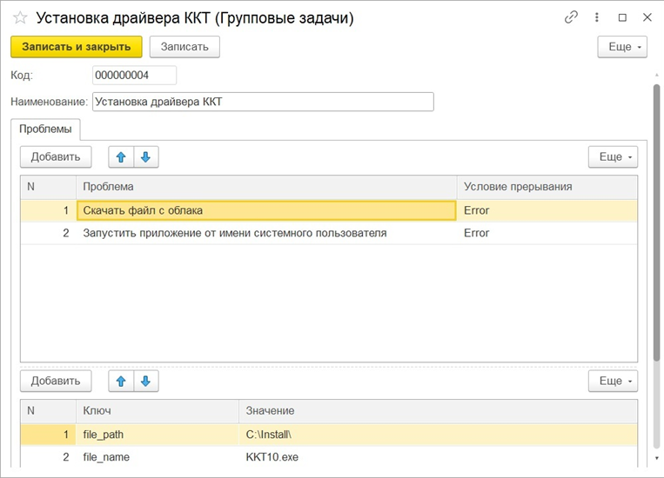Maximize the window with square icon

[x=622, y=17]
